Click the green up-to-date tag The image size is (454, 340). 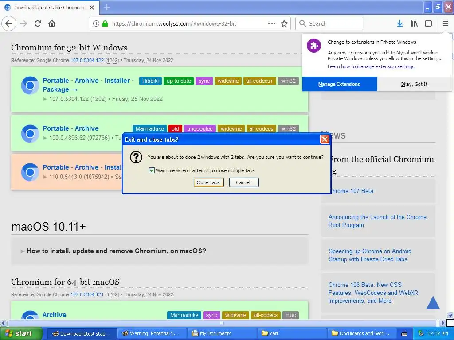[179, 81]
